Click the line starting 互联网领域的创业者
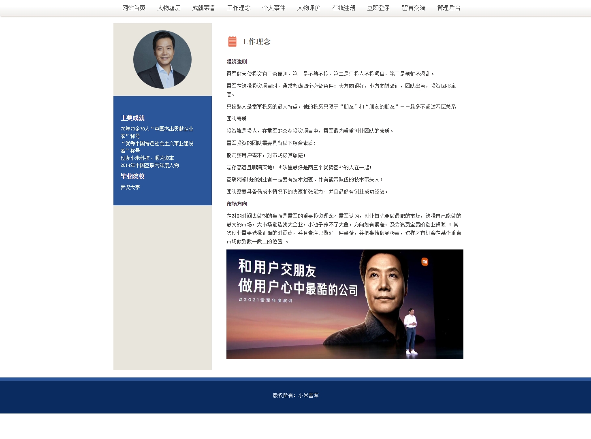The height and width of the screenshot is (439, 591). [x=304, y=179]
